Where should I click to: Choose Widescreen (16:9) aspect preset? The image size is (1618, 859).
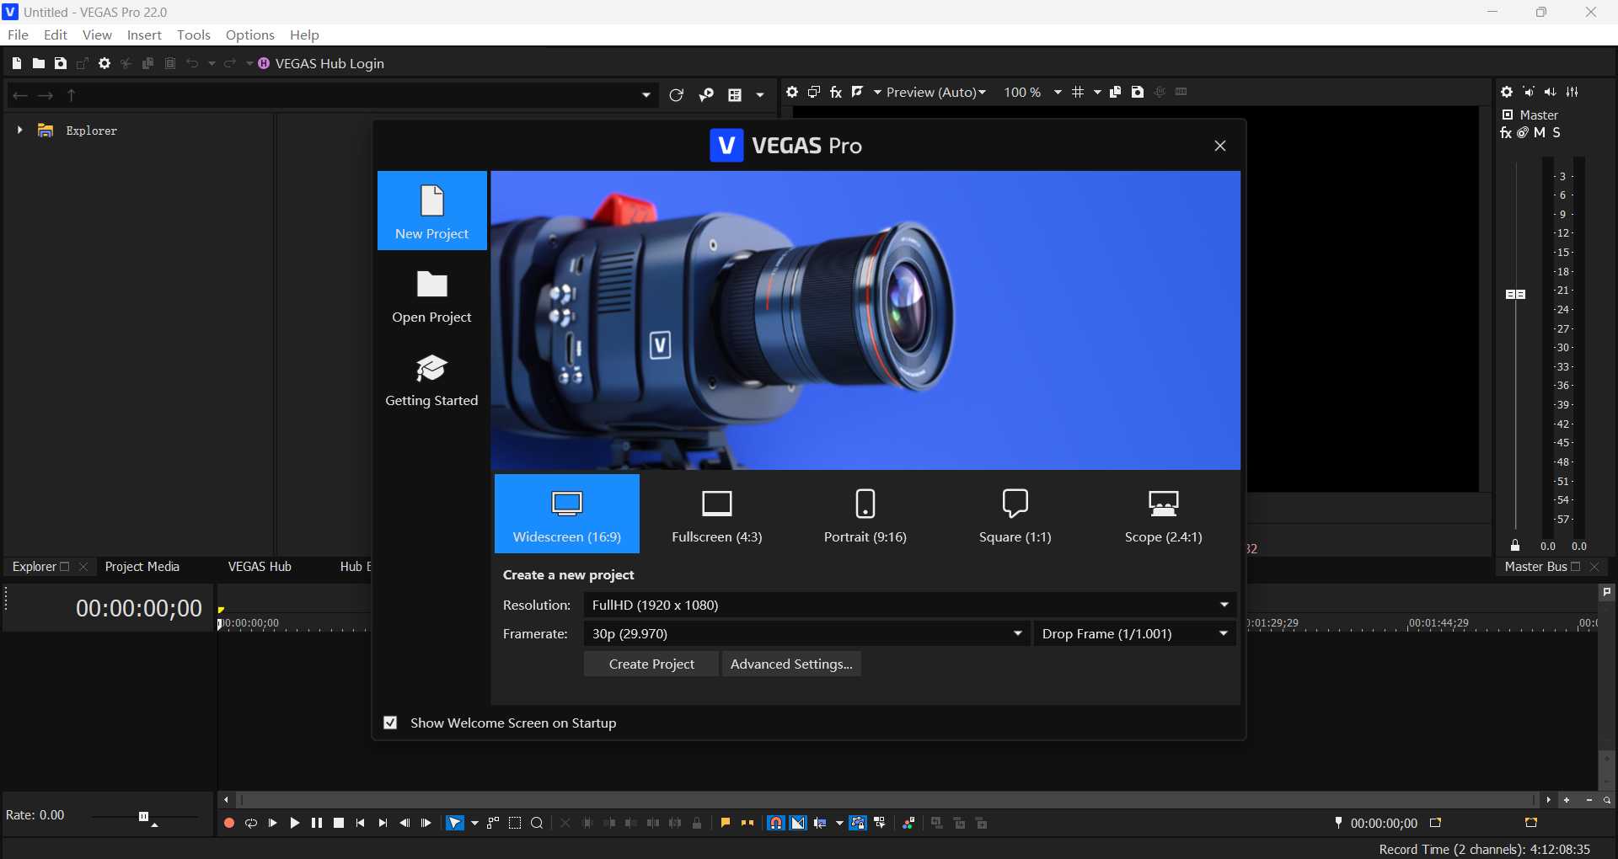567,514
